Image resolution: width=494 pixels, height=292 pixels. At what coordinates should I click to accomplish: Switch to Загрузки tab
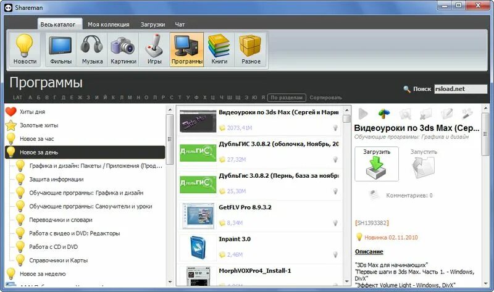coord(153,24)
